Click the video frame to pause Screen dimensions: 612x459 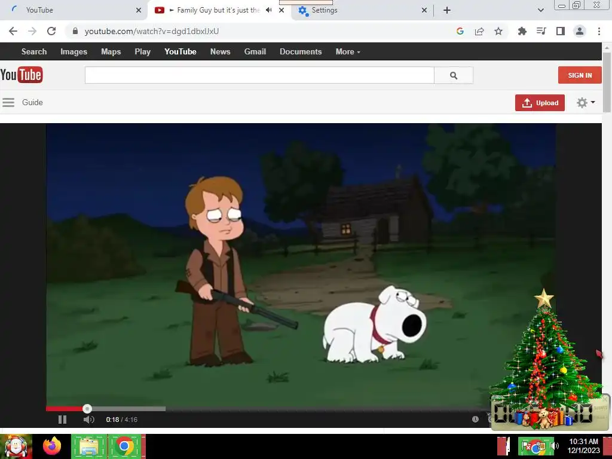[301, 264]
